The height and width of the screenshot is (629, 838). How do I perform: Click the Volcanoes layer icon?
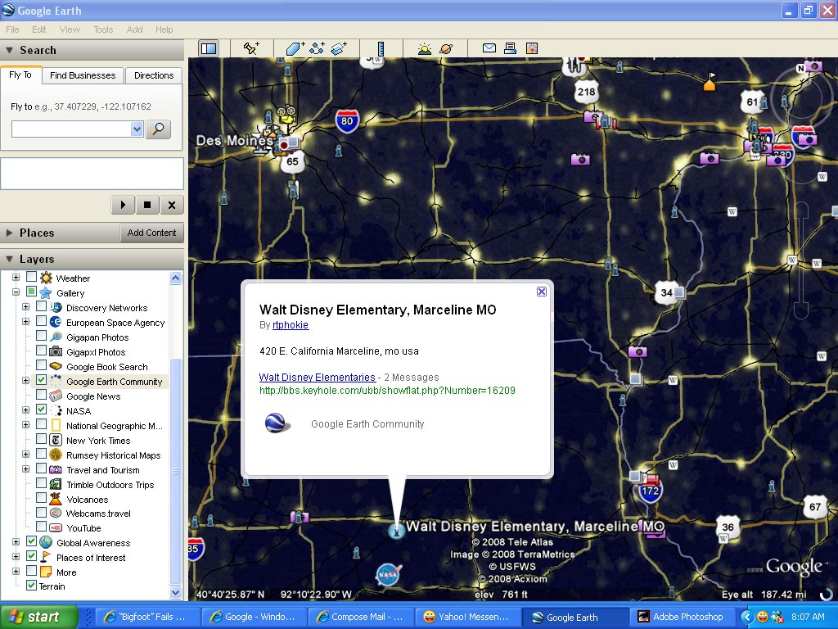click(x=56, y=499)
